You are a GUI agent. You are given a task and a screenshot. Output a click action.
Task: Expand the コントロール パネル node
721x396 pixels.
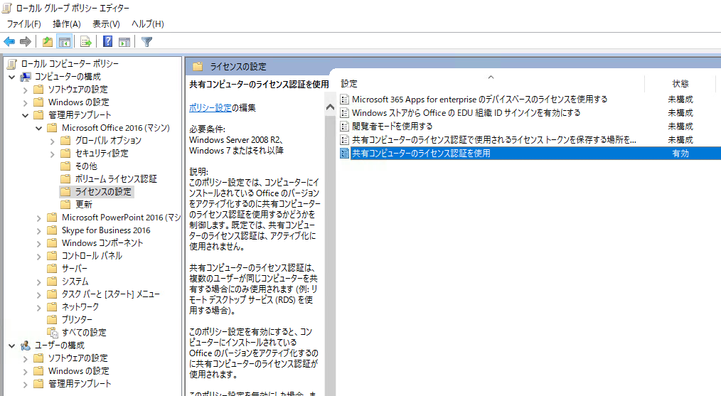click(x=38, y=256)
